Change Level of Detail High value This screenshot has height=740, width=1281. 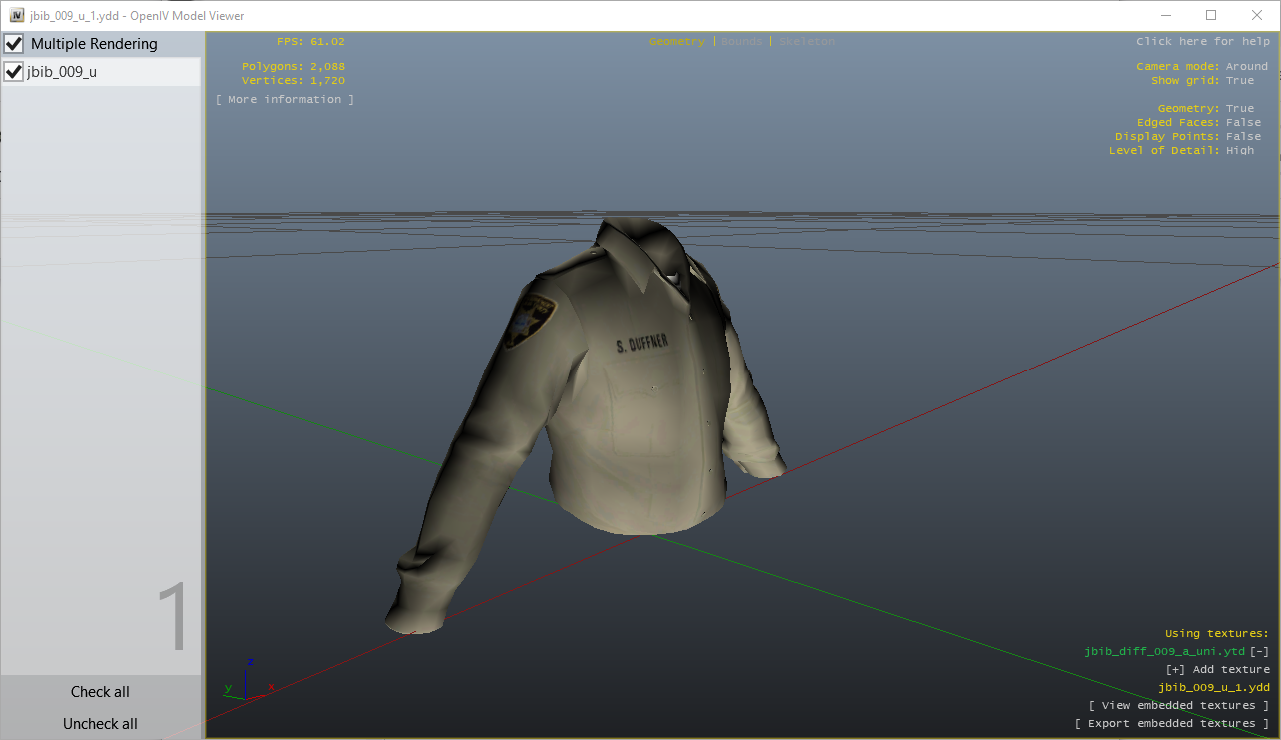[x=1239, y=151]
